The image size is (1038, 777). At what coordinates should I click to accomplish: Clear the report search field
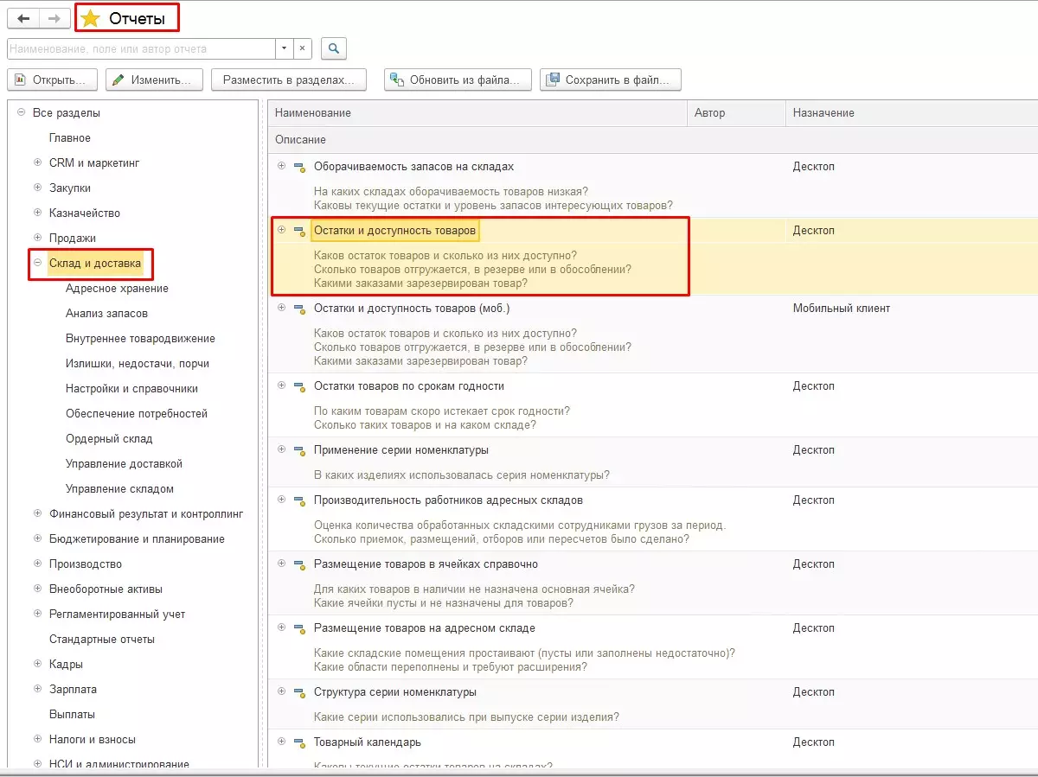302,48
